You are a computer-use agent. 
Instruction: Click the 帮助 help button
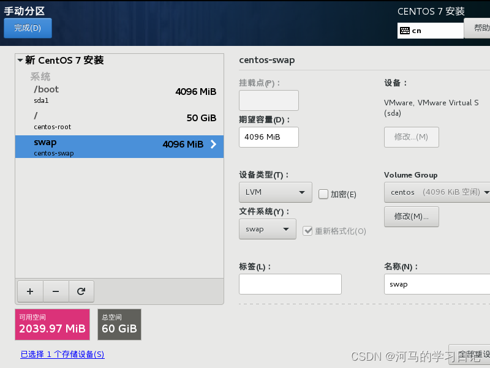(x=477, y=28)
